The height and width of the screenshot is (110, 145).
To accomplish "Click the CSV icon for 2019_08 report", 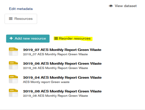I will [x=13, y=93].
